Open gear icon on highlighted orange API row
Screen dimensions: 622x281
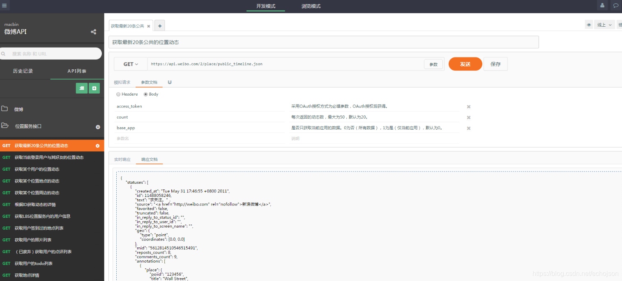click(98, 146)
